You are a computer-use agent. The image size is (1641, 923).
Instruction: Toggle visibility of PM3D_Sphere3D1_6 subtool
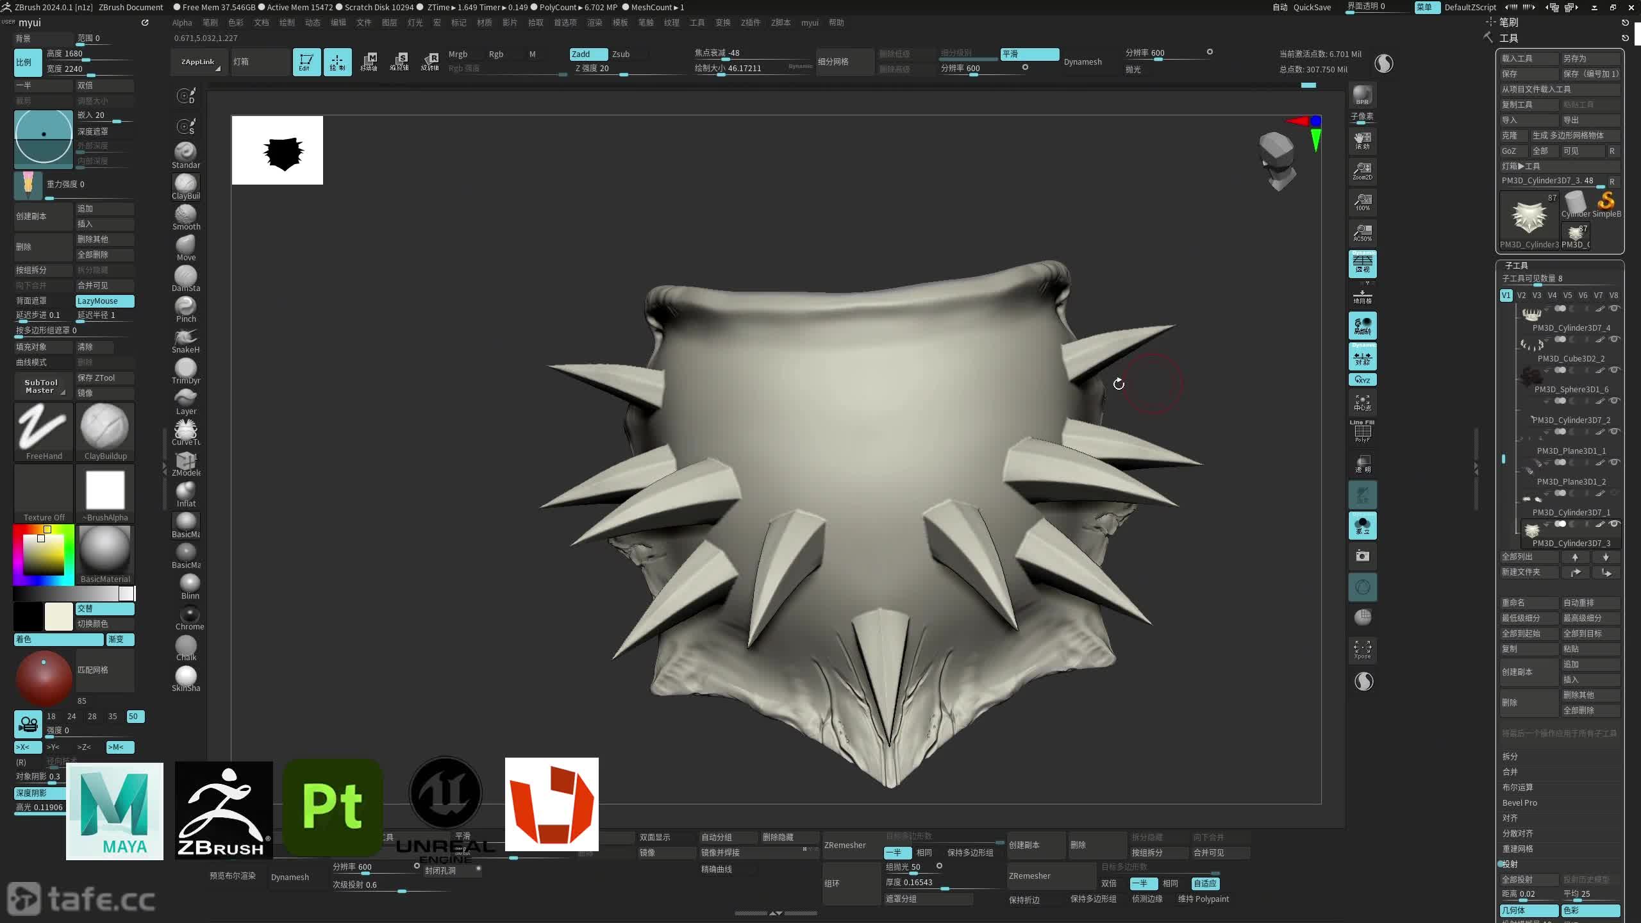(x=1614, y=370)
